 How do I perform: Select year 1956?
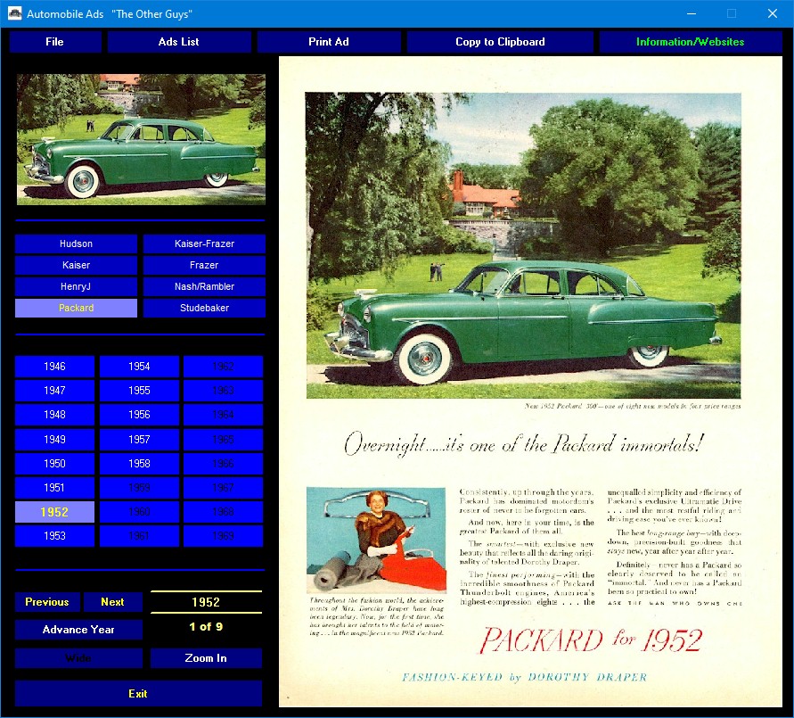coord(139,415)
